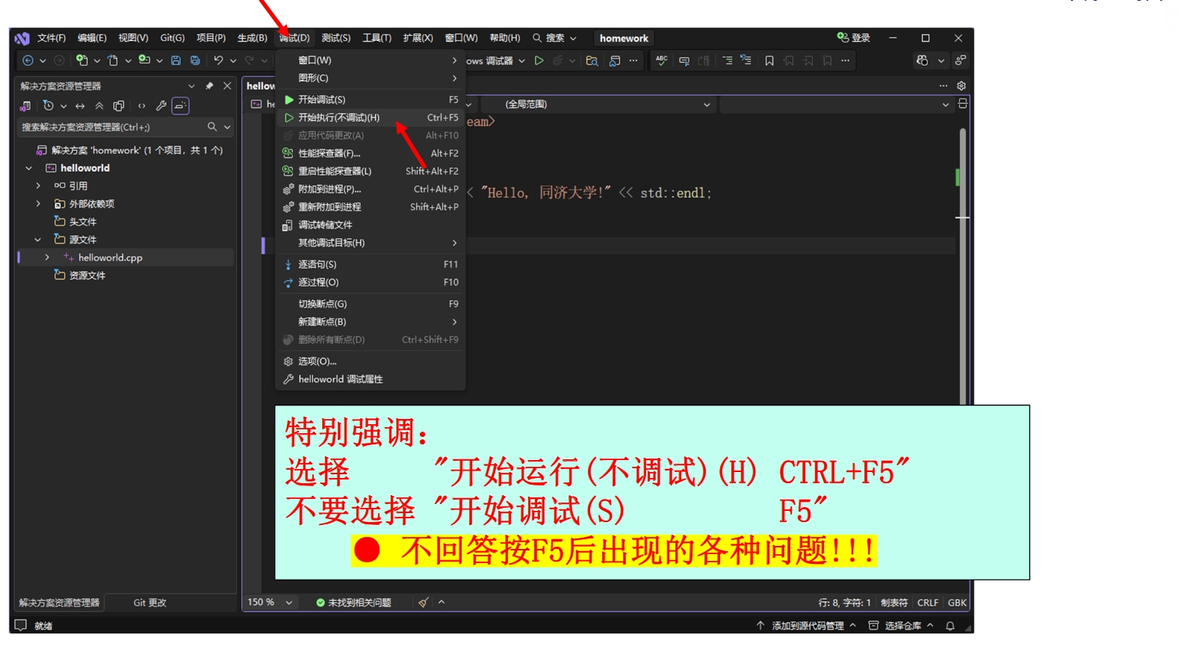Click CRLF line ending indicator
The image size is (1187, 652).
pos(928,603)
